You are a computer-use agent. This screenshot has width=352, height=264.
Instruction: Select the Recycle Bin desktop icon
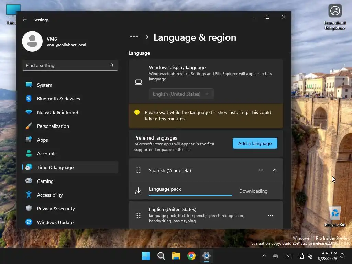pyautogui.click(x=335, y=217)
